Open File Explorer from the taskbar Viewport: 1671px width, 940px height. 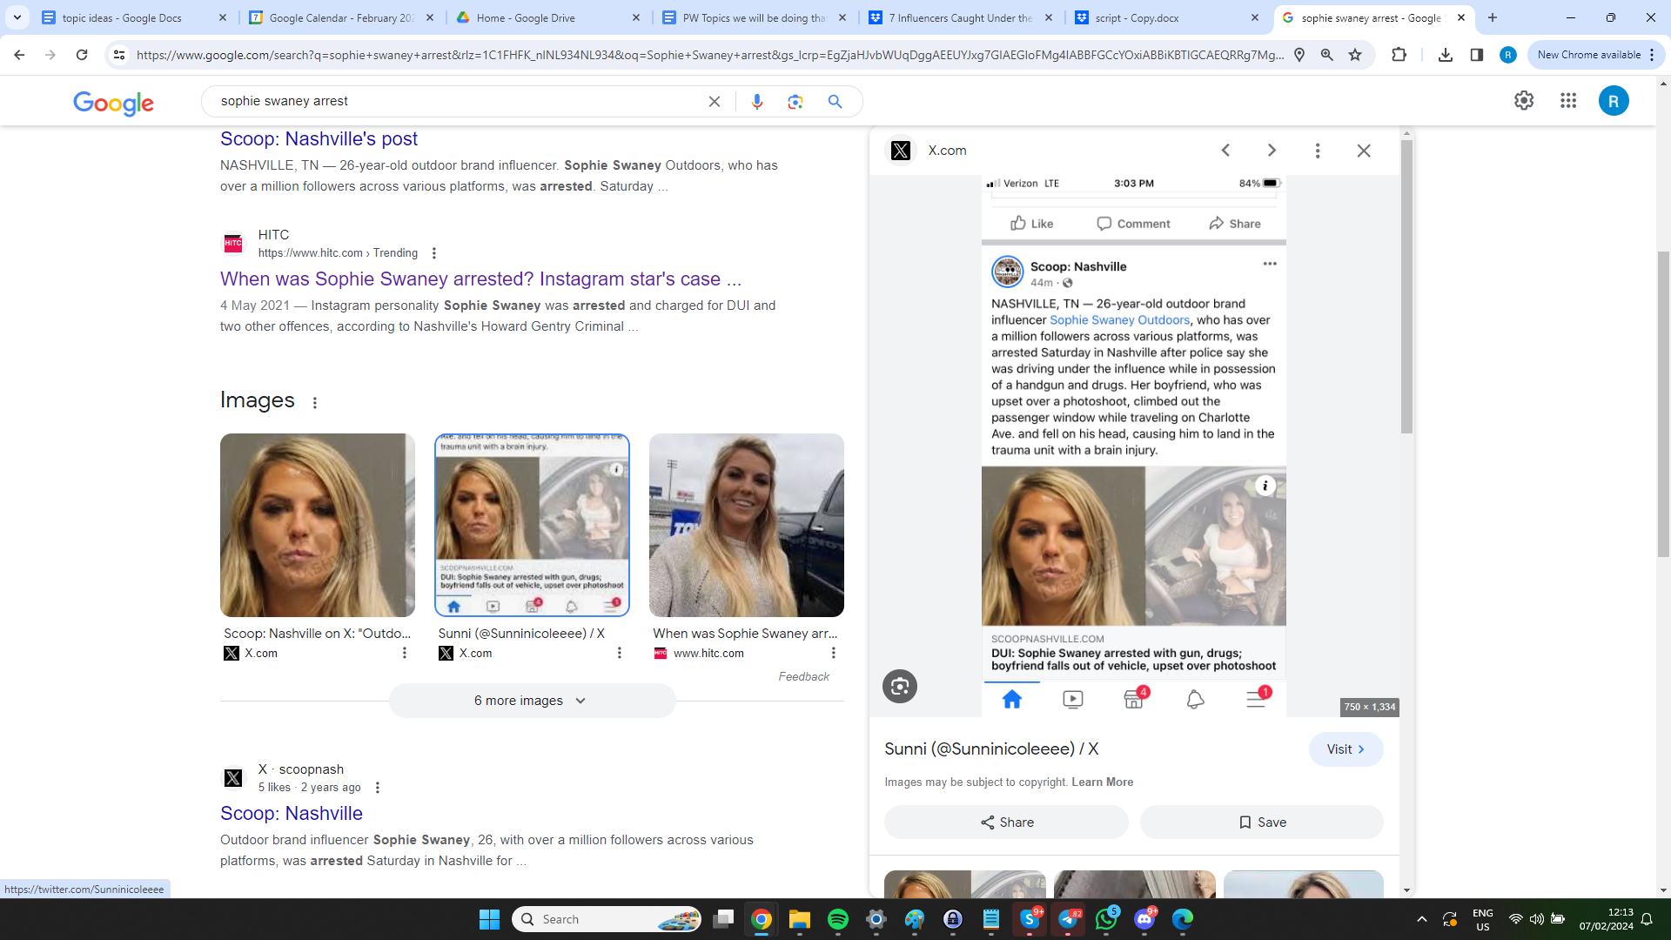pos(800,919)
